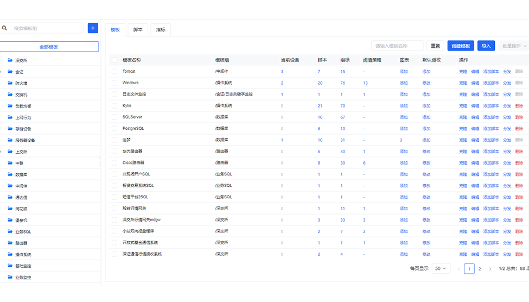529x302 pixels.
Task: Click the folder icon next to 中登
Action: click(10, 163)
